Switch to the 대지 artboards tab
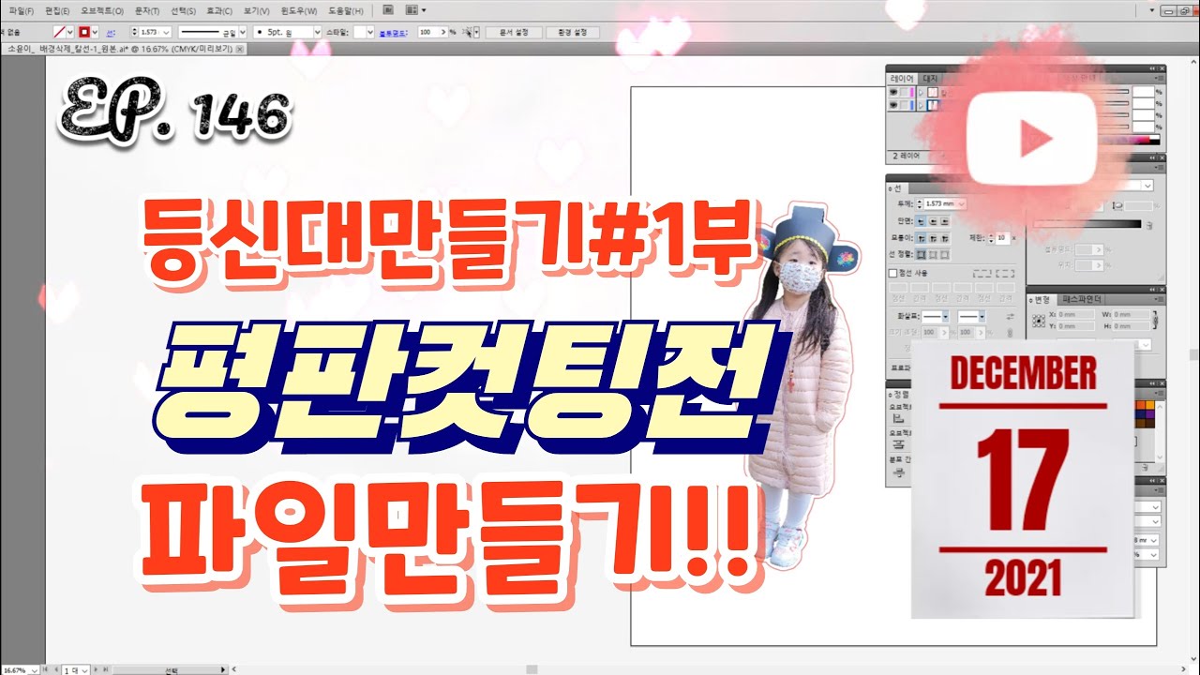This screenshot has width=1200, height=675. click(x=930, y=79)
